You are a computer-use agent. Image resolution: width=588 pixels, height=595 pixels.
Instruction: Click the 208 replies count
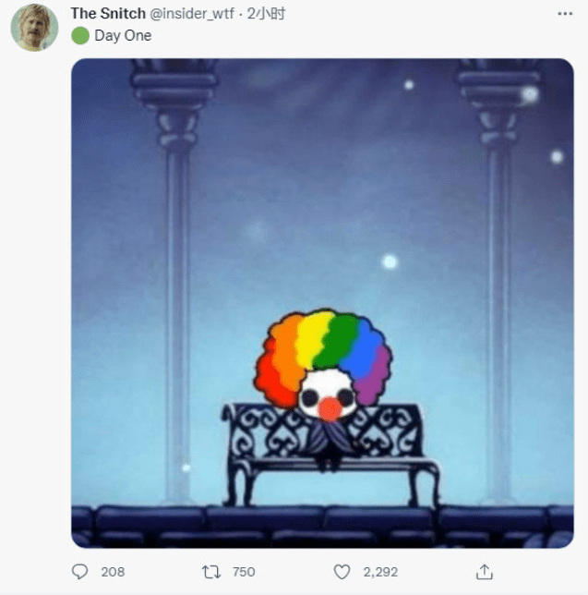(113, 572)
